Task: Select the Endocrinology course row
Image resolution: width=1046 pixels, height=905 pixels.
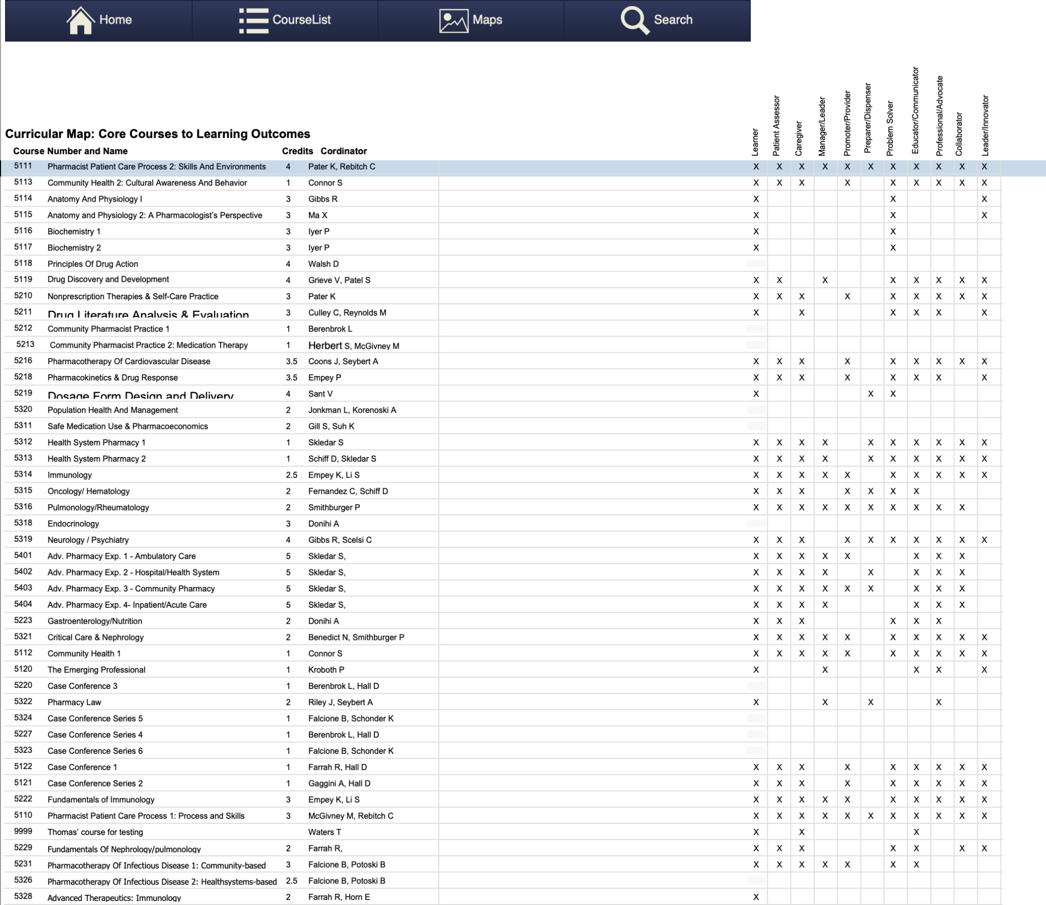Action: [x=73, y=523]
